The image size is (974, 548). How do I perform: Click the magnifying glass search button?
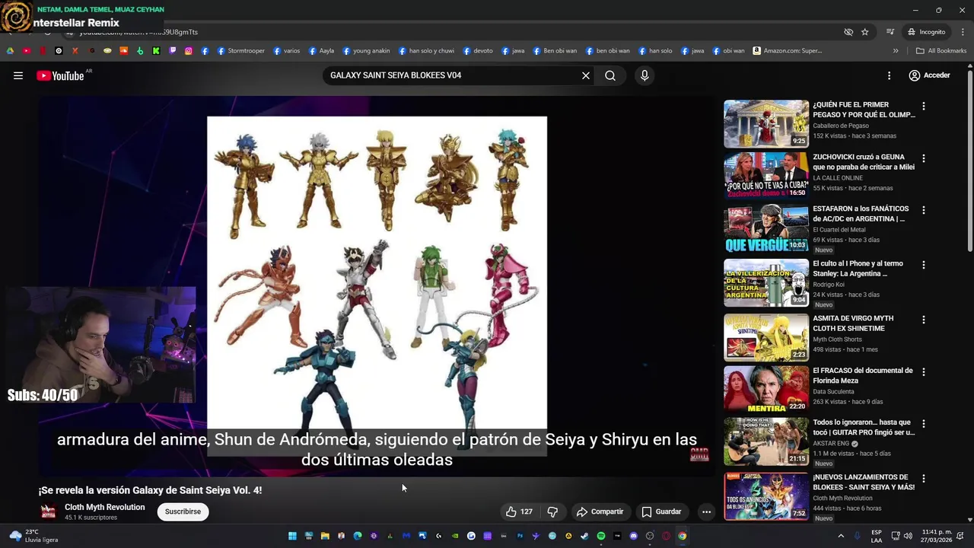pyautogui.click(x=610, y=75)
